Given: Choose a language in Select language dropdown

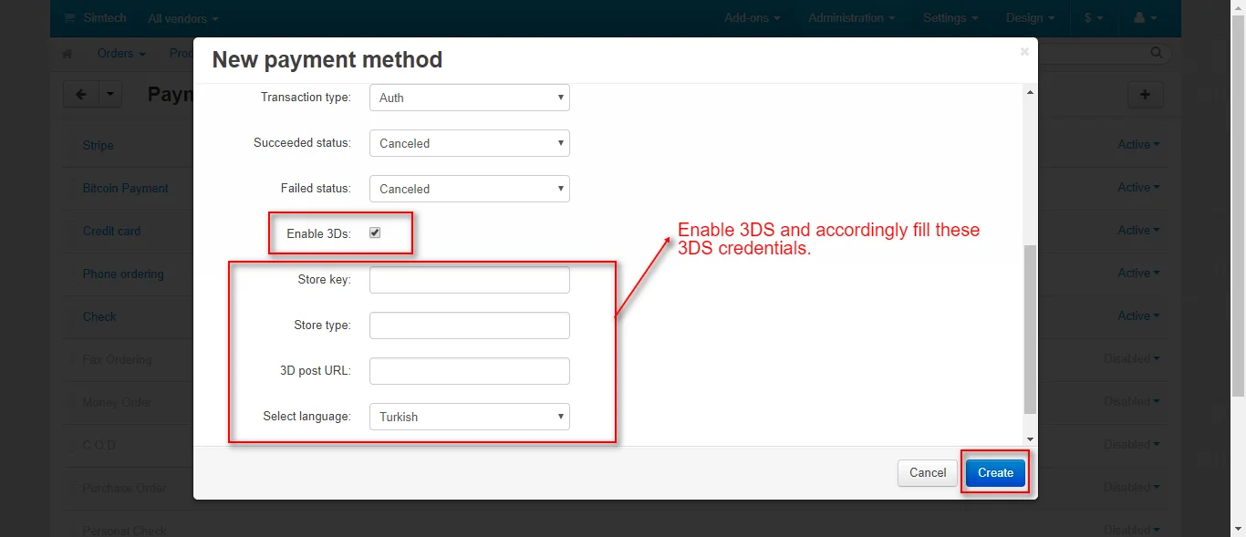Looking at the screenshot, I should click(469, 417).
